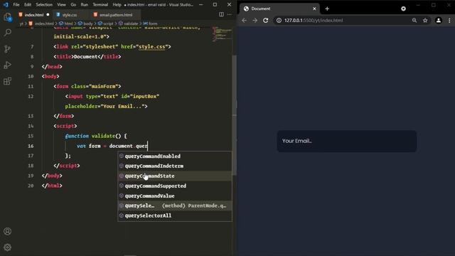Open the Explorer view in activity bar
The width and height of the screenshot is (455, 256).
pyautogui.click(x=8, y=17)
